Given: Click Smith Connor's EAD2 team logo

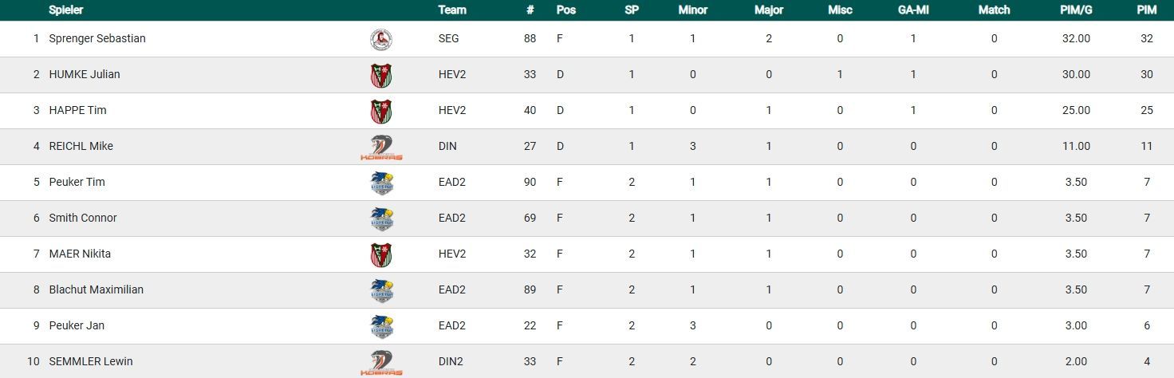Looking at the screenshot, I should 380,219.
